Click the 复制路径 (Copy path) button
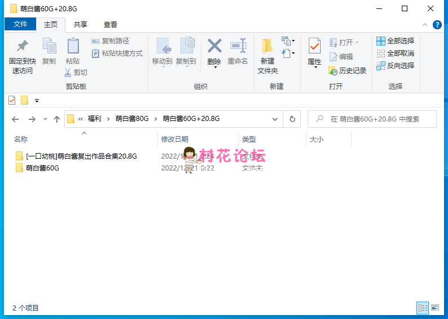Viewport: 448px width, 319px height. (x=110, y=41)
